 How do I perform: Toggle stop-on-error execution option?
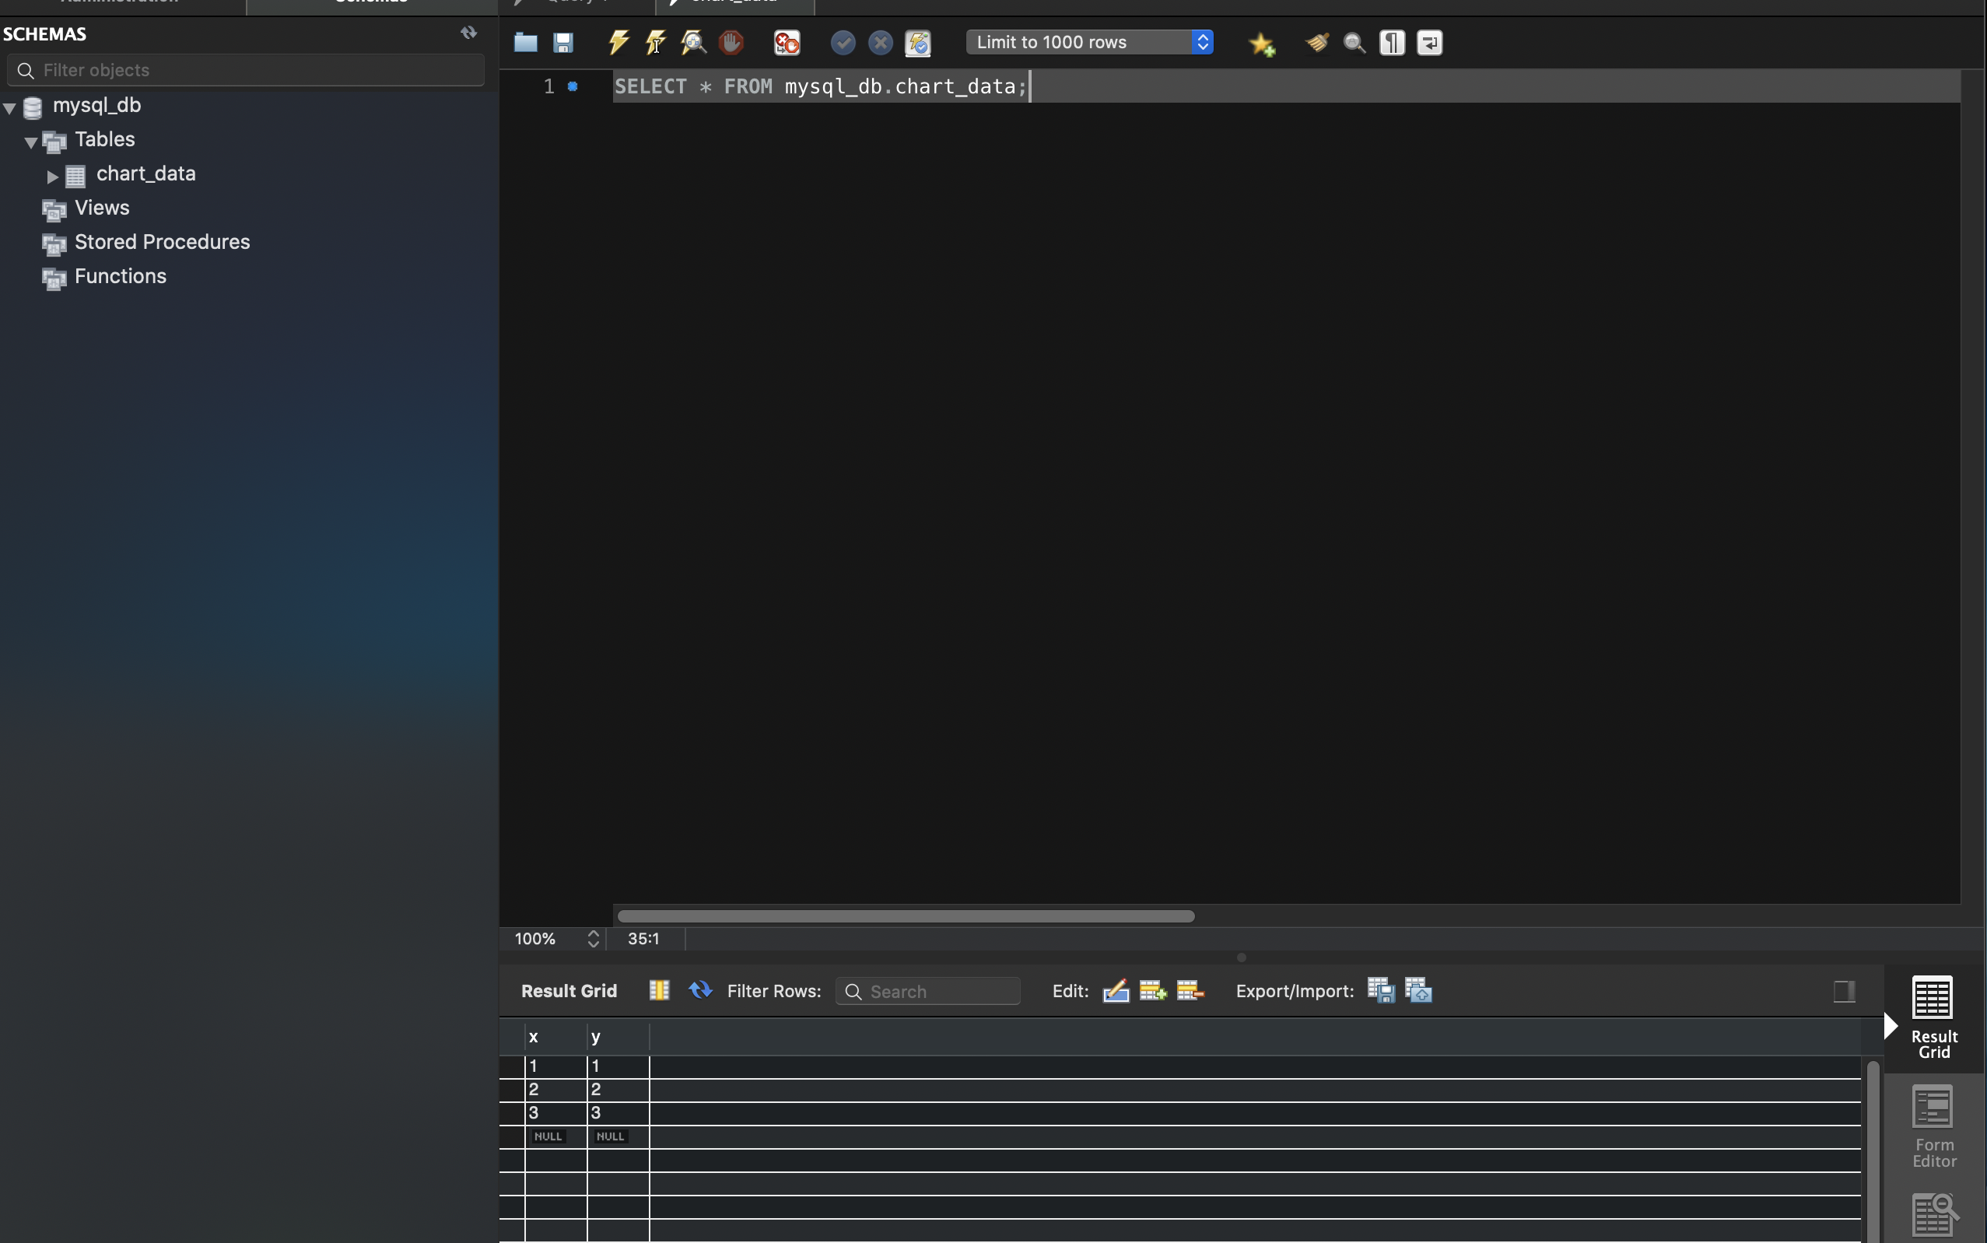click(787, 42)
